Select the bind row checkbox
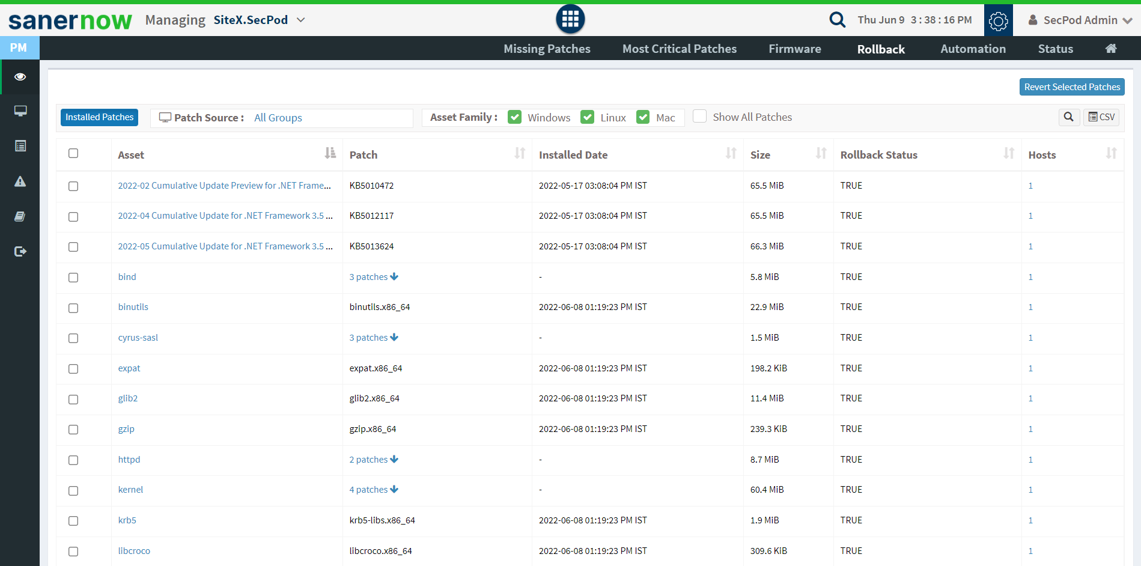Screen dimensions: 1141x566 tap(73, 278)
